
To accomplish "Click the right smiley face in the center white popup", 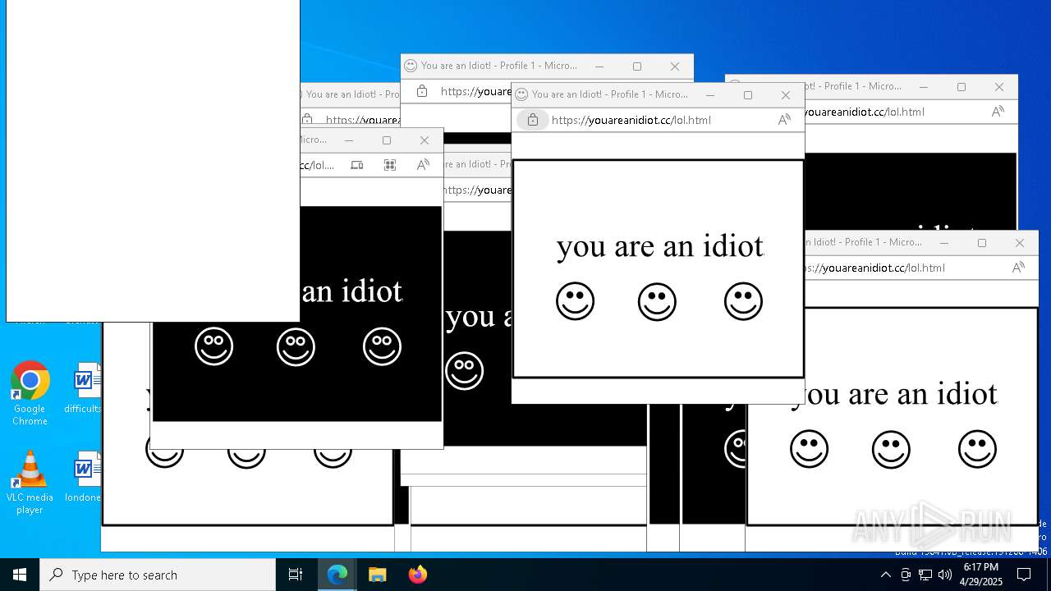I will [743, 301].
